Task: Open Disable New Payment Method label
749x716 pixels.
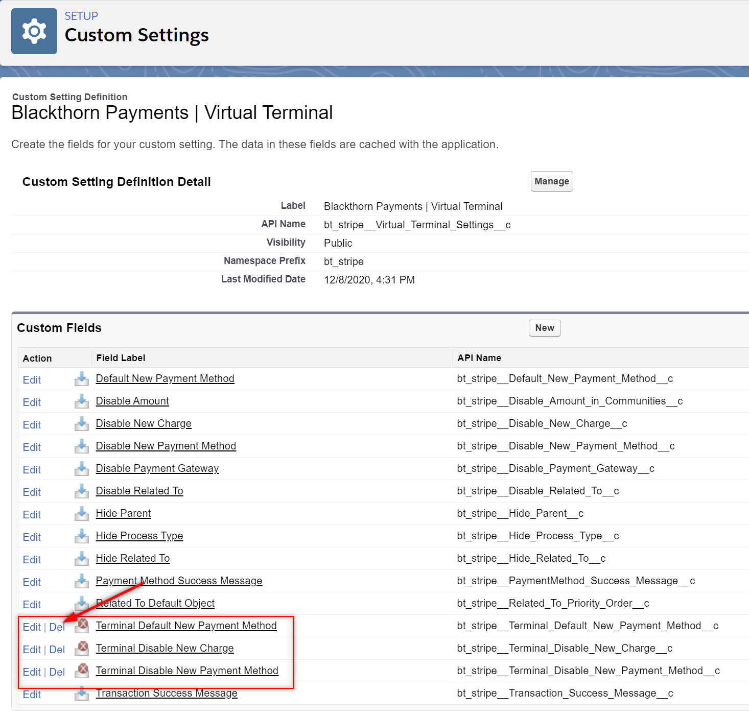Action: pyautogui.click(x=166, y=446)
